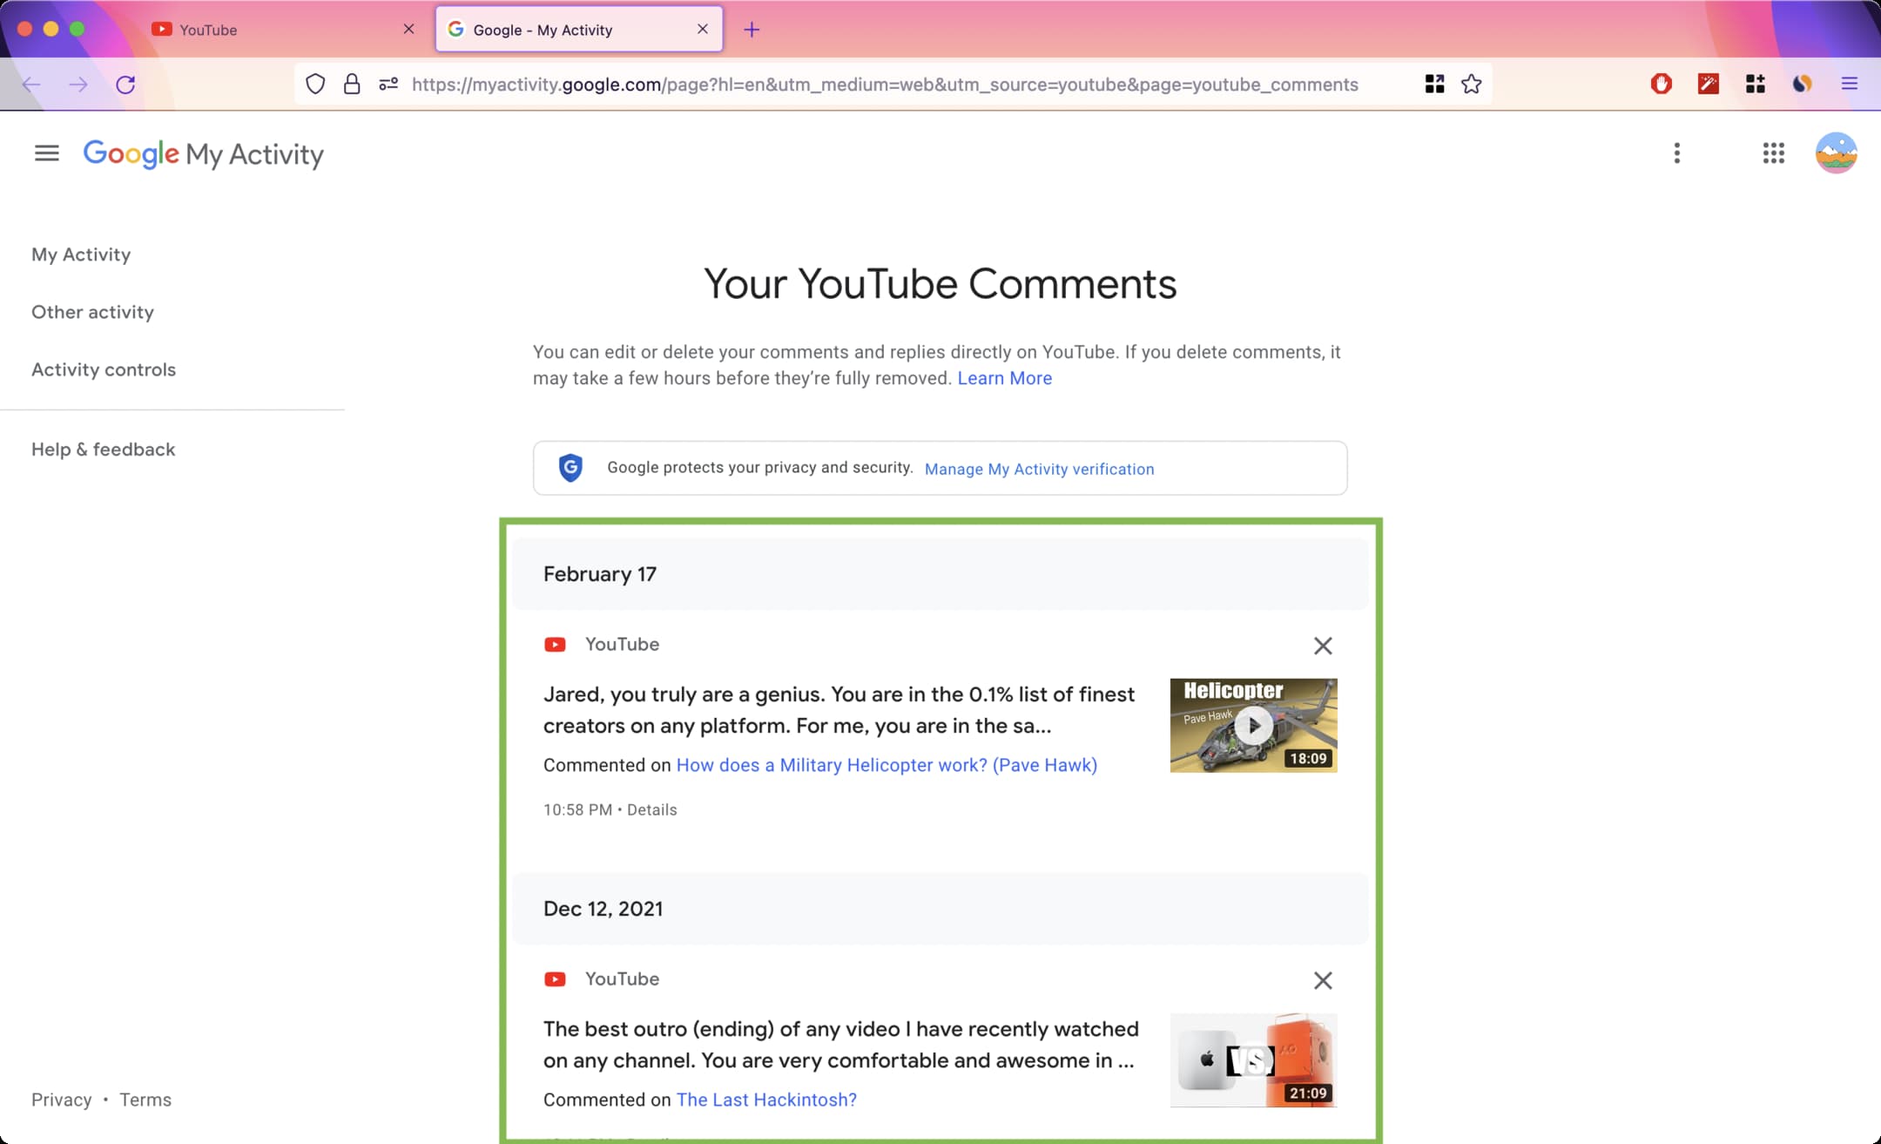1881x1144 pixels.
Task: Delete the Military Helicopter comment entry
Action: pyautogui.click(x=1322, y=646)
